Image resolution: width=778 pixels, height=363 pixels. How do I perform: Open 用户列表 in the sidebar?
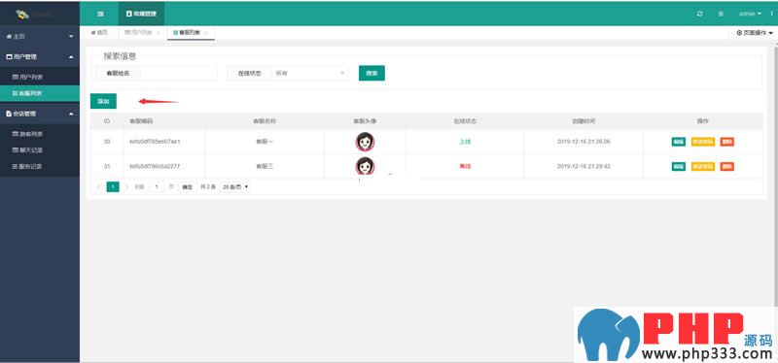click(40, 78)
